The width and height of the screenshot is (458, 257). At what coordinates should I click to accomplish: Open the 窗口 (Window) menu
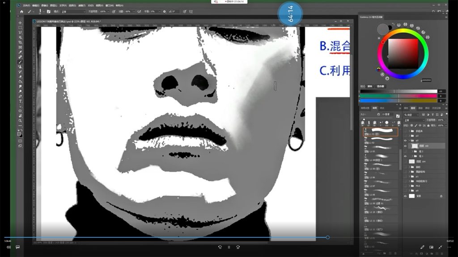tap(109, 5)
